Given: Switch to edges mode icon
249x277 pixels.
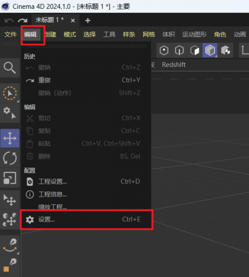Looking at the screenshot, I should coord(179,50).
